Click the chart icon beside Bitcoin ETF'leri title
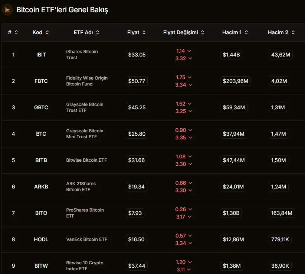305x274 pixels. [7, 10]
